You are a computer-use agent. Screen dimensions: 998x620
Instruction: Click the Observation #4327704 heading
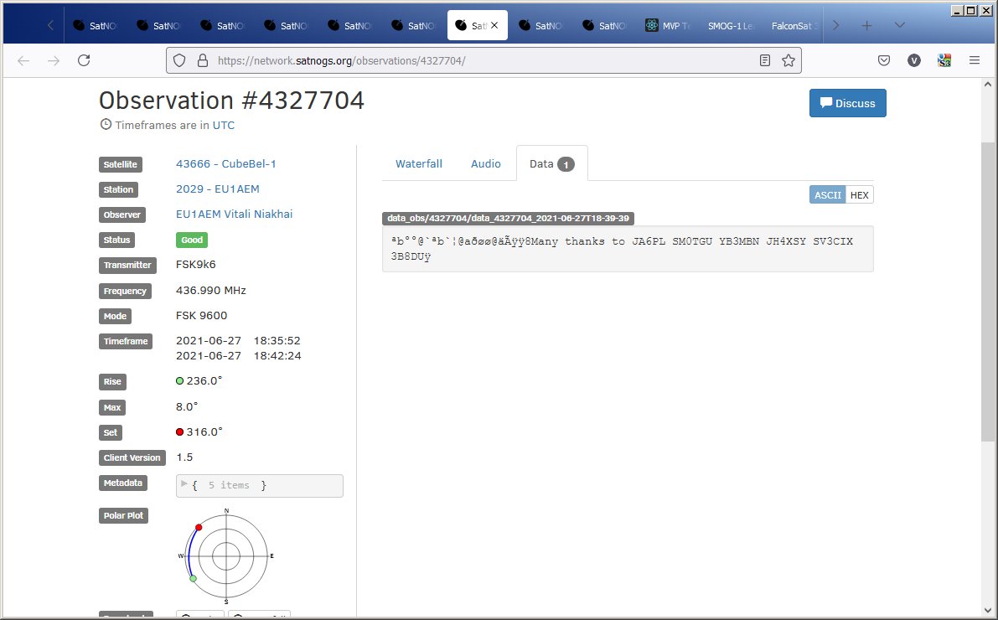[x=231, y=101]
